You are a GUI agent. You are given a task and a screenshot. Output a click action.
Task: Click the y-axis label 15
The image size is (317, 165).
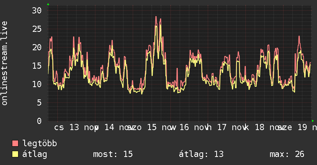coord(37,66)
